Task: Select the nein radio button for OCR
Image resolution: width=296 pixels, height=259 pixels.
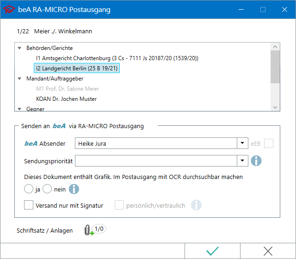Action: pos(47,189)
